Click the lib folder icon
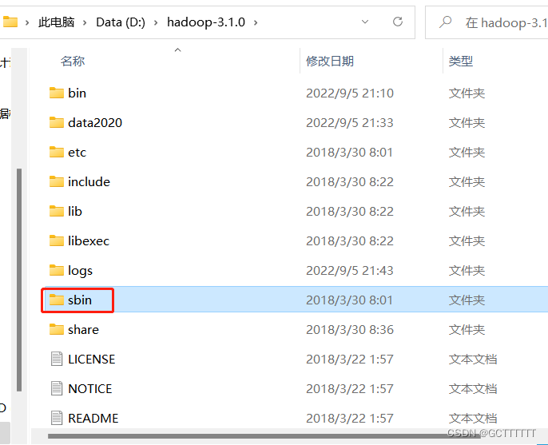This screenshot has width=548, height=445. [x=56, y=211]
